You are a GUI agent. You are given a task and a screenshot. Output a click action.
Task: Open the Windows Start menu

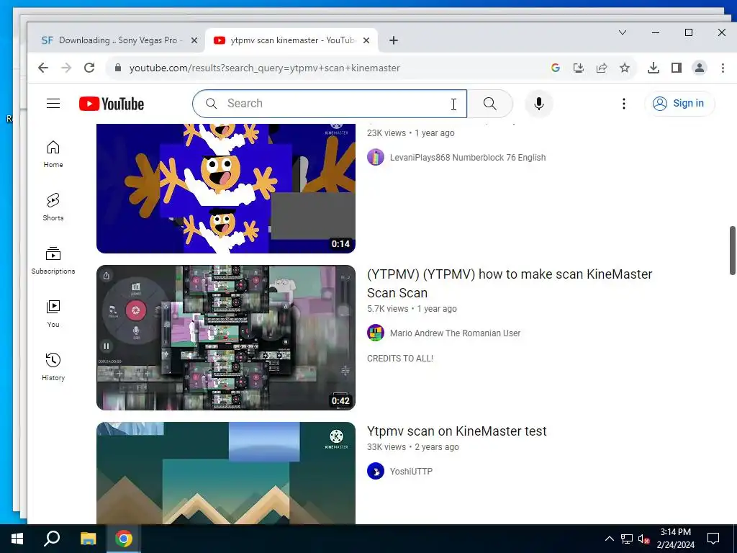pos(17,539)
